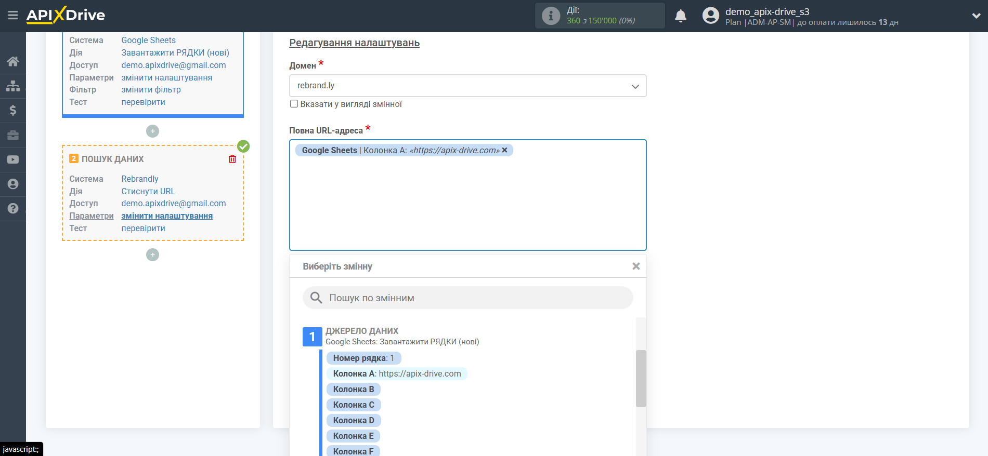Screen dimensions: 988x456
Task: Select variable Колонка C
Action: coord(354,405)
